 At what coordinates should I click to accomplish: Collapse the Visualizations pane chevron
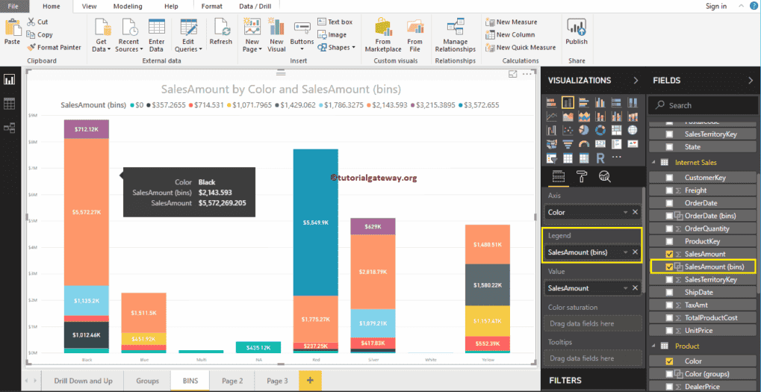[x=636, y=81]
